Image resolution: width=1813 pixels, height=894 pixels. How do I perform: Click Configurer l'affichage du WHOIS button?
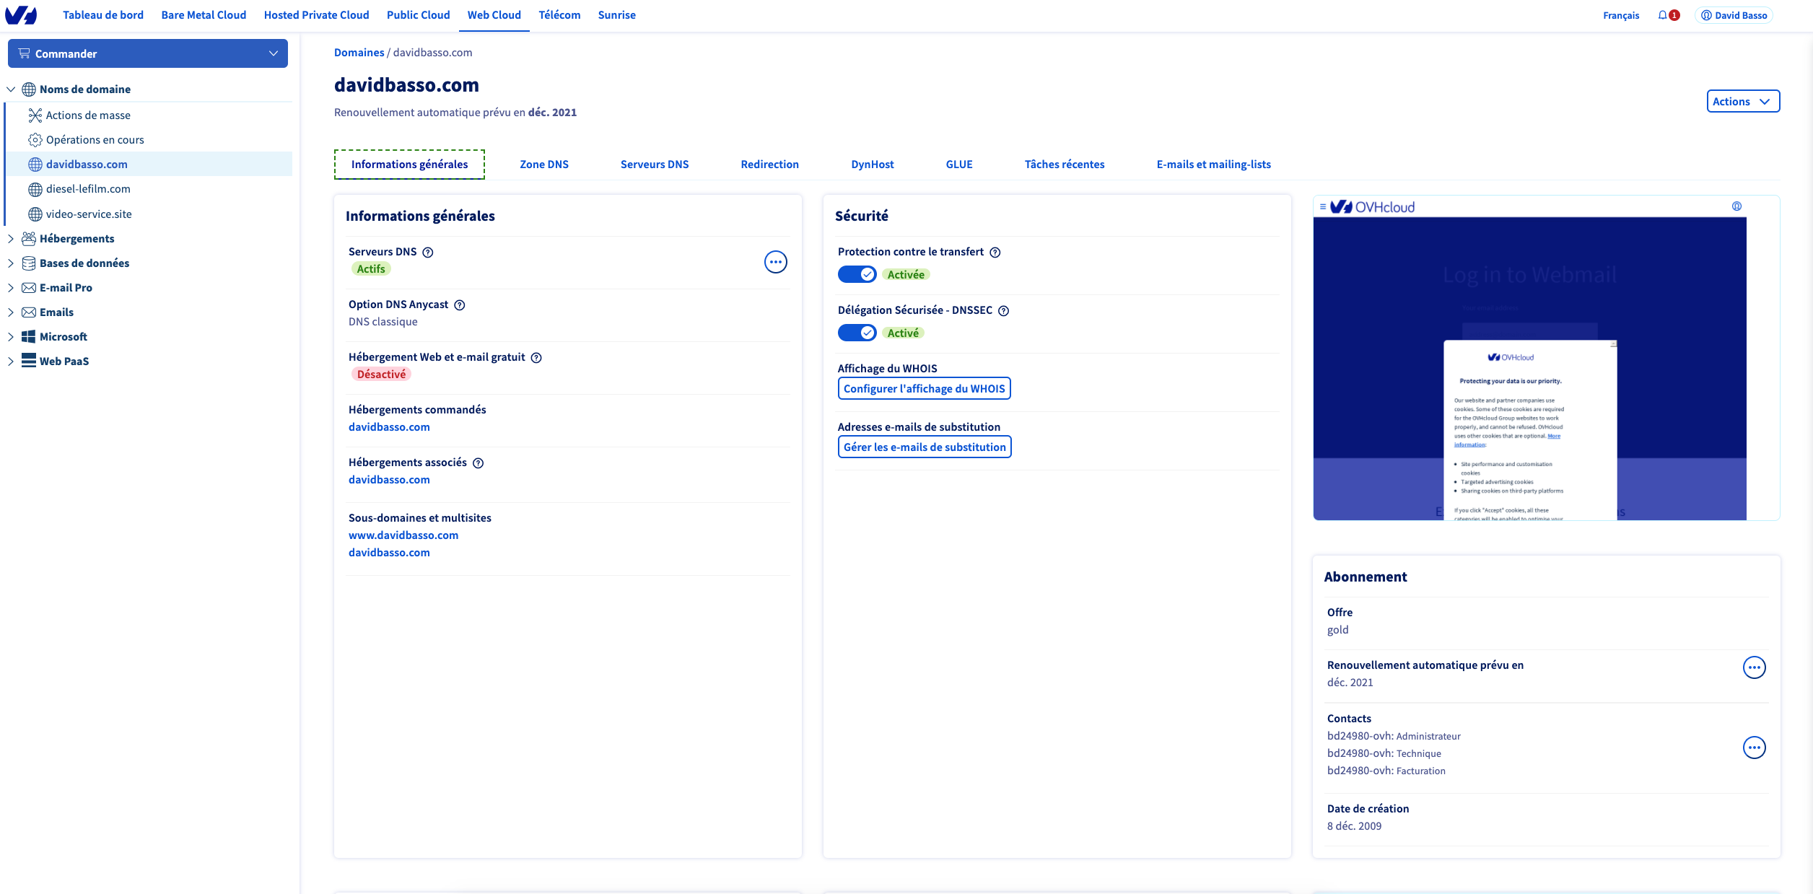(x=924, y=389)
